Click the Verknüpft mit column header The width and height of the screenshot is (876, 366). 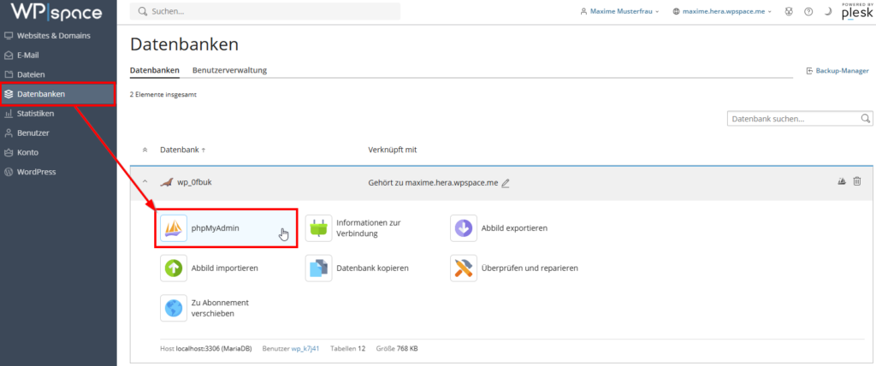pos(393,150)
